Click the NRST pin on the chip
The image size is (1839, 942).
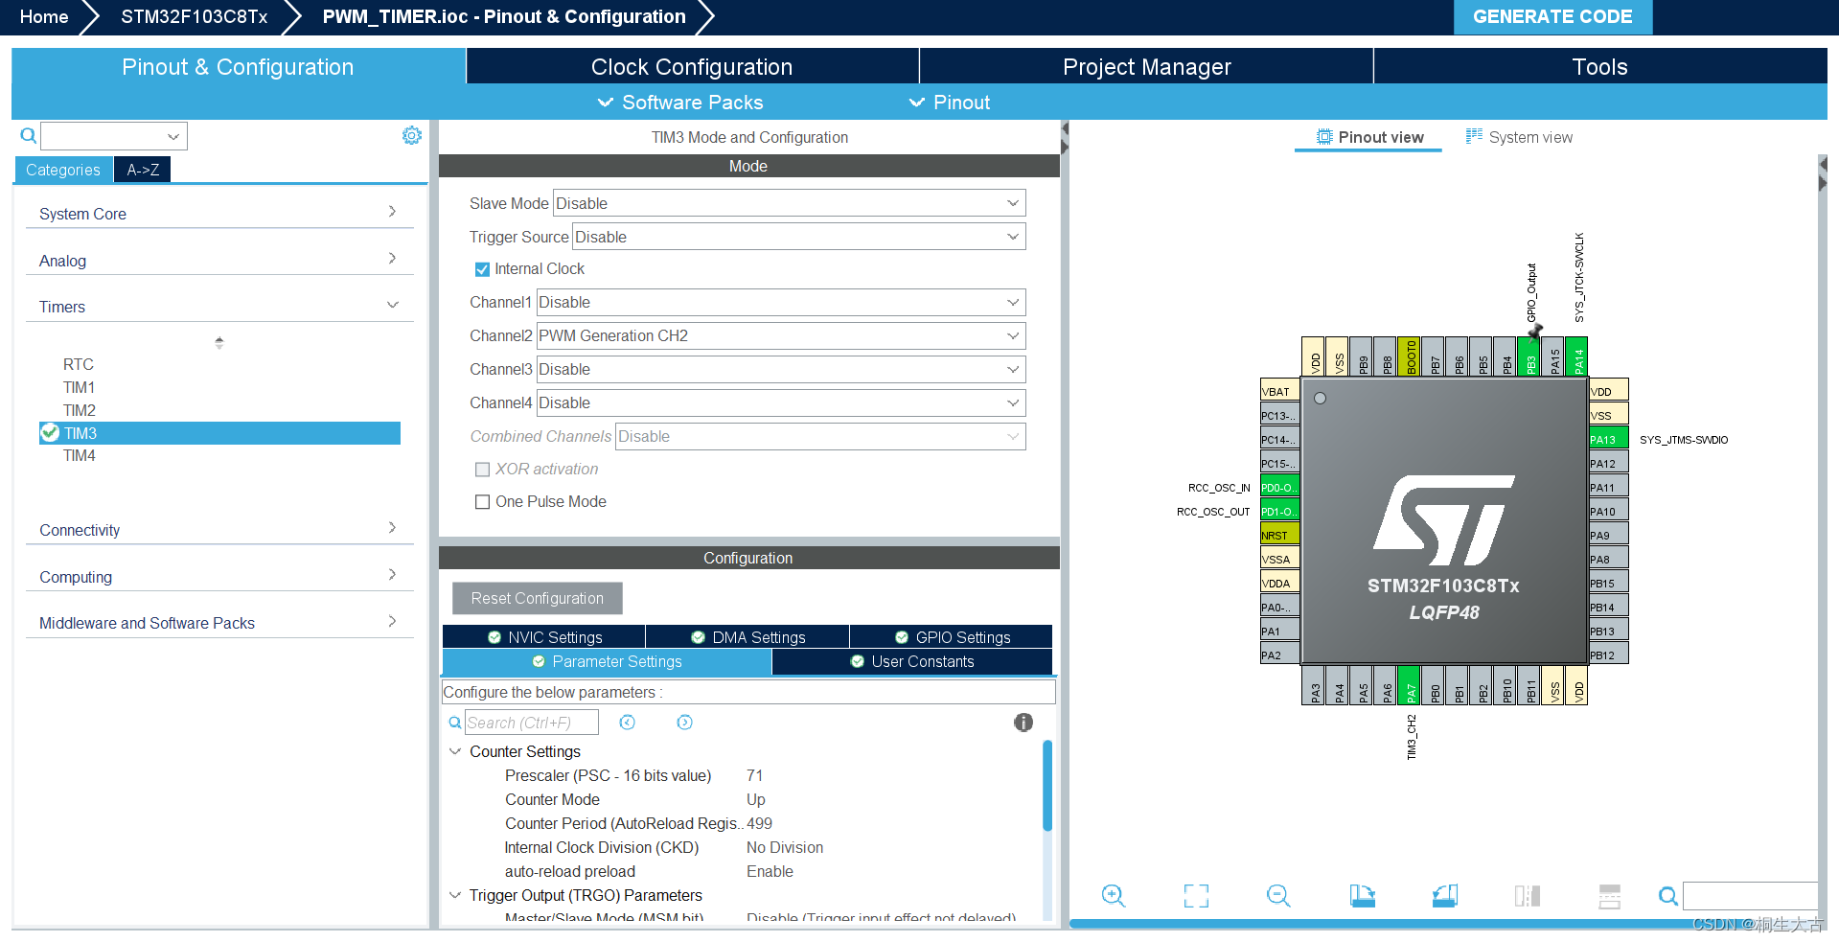1280,535
